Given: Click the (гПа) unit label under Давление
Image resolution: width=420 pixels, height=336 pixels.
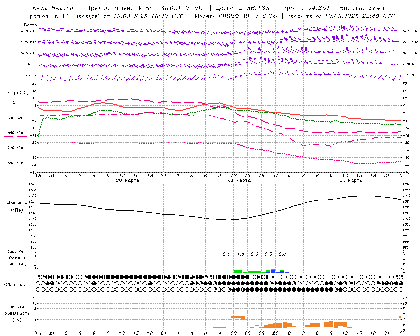Looking at the screenshot, I should pyautogui.click(x=17, y=210).
